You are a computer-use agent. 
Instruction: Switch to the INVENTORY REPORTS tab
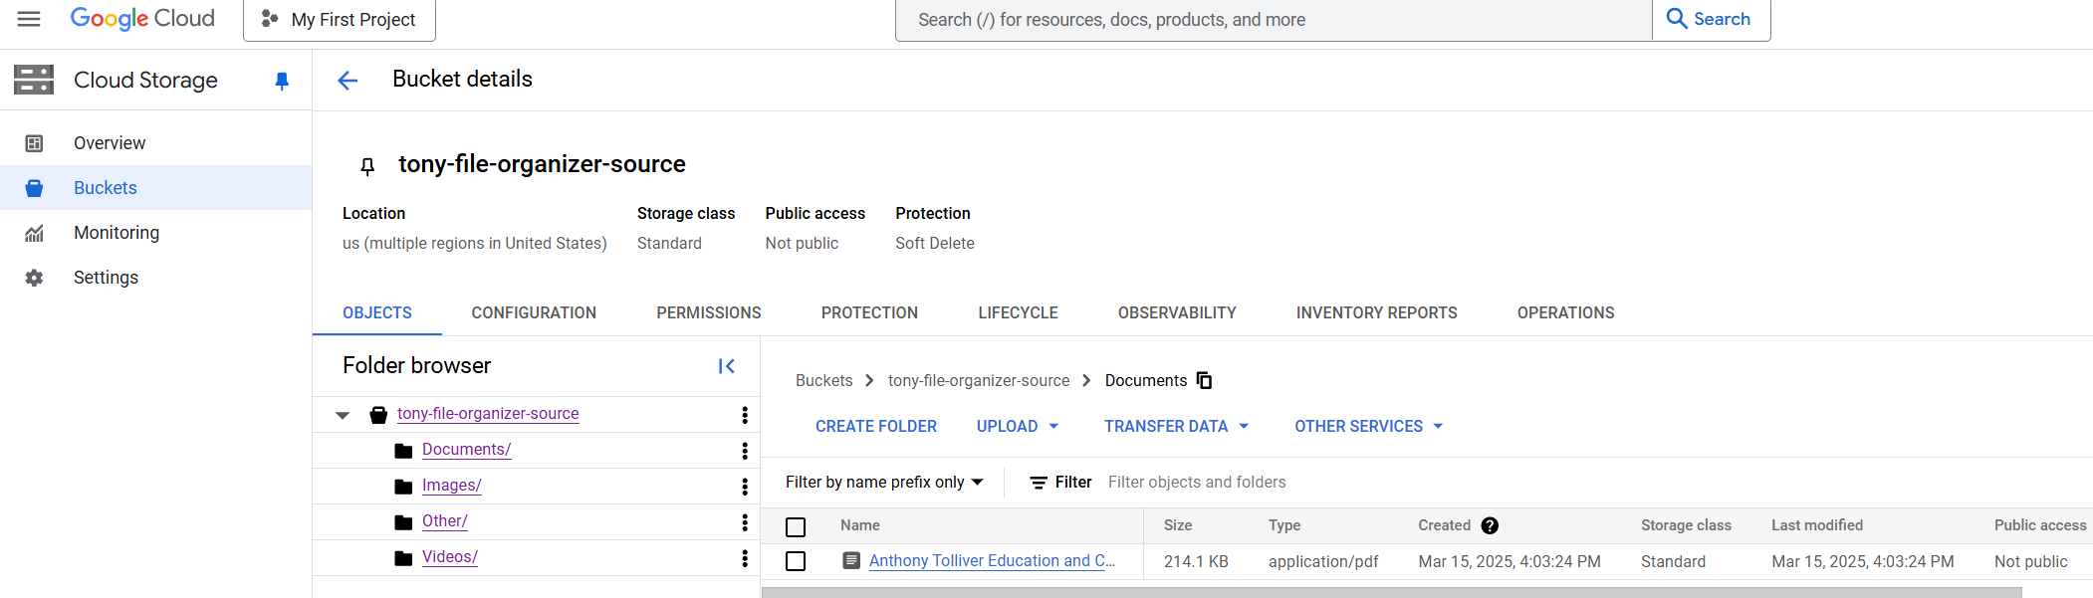pyautogui.click(x=1376, y=312)
